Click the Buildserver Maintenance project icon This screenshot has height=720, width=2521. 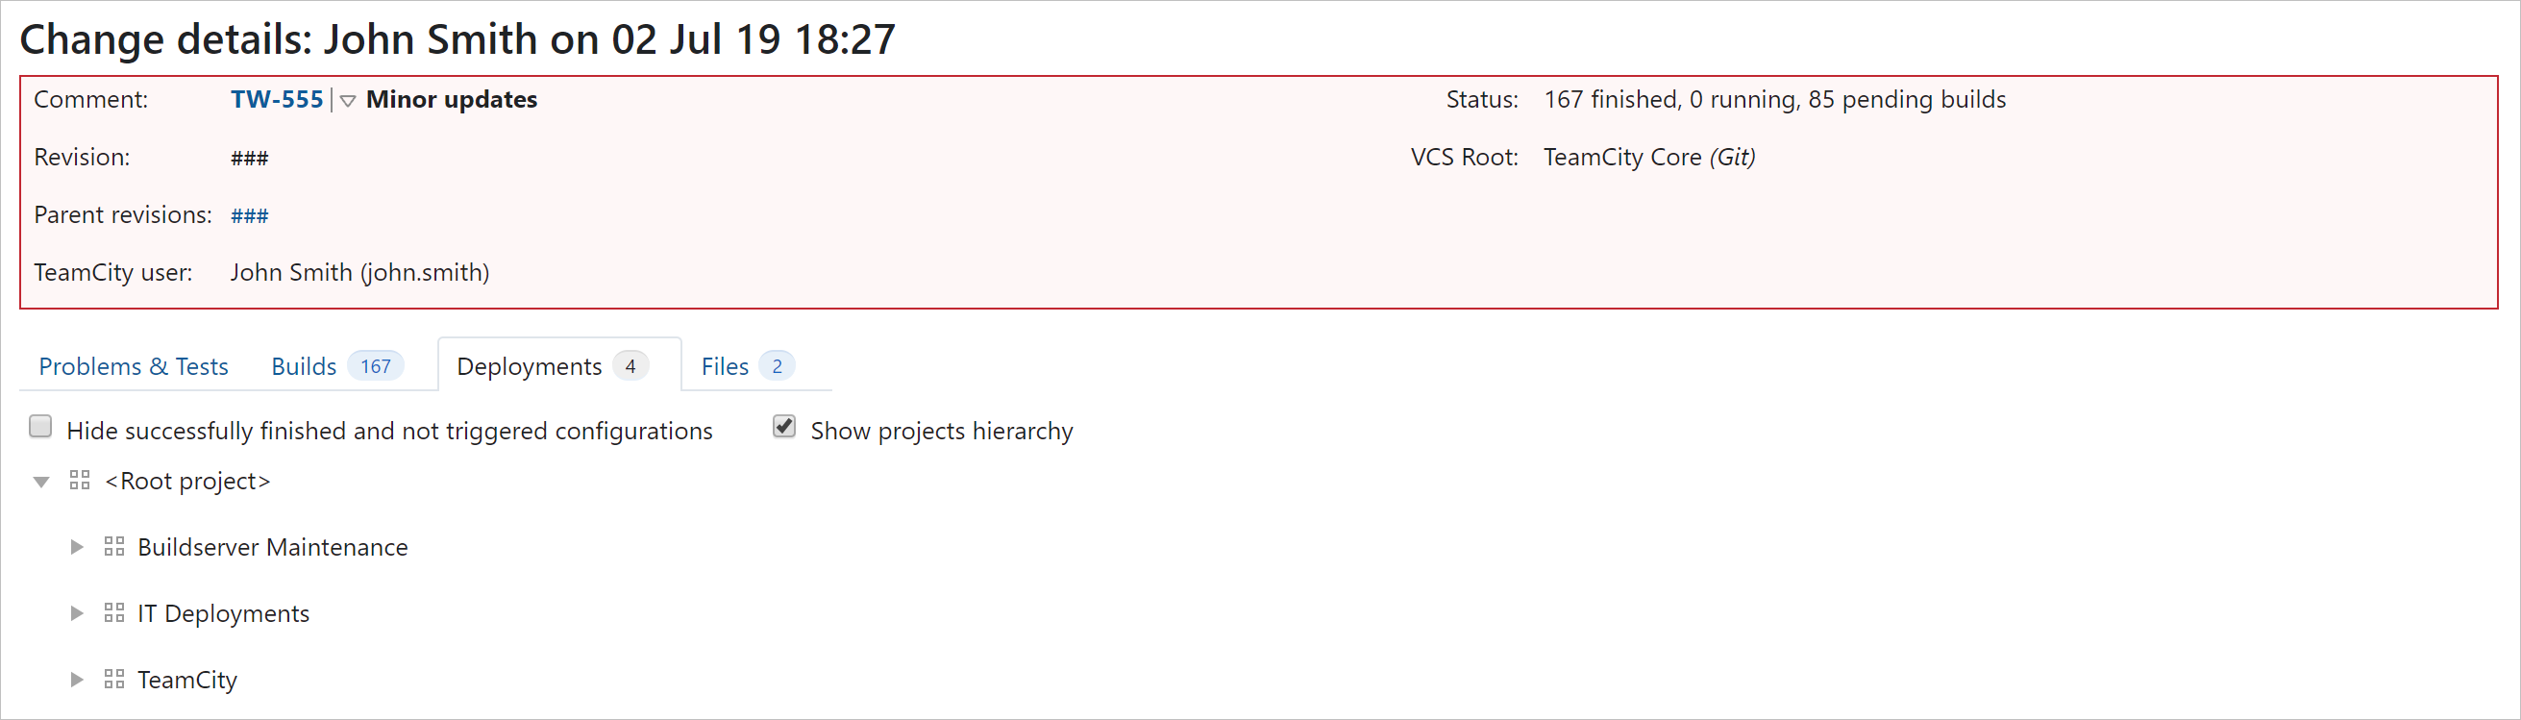tap(113, 547)
